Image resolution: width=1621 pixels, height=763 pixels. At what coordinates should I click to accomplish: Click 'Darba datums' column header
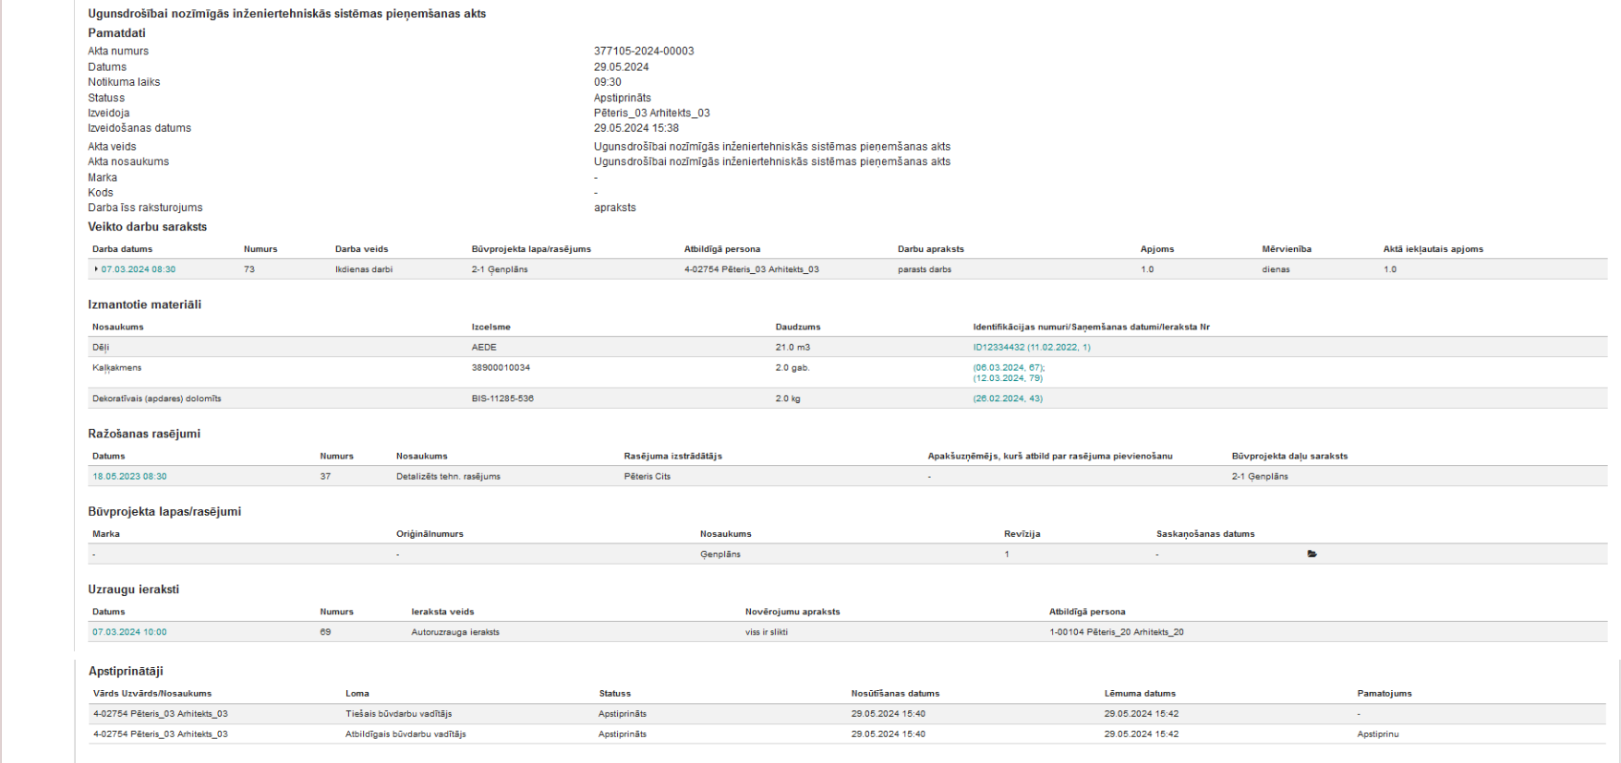coord(122,249)
